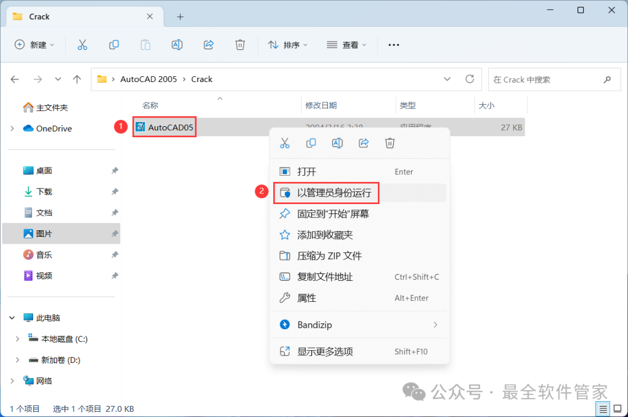Choose 以管理员身份运行 from context menu

click(x=359, y=193)
